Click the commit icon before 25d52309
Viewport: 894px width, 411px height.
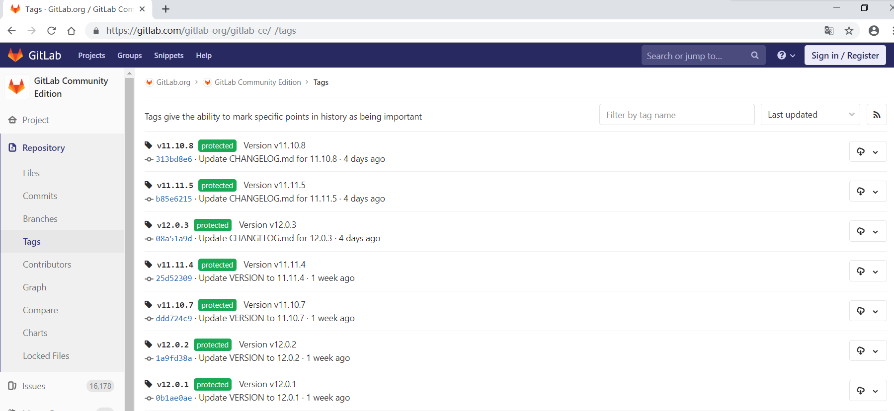point(149,278)
